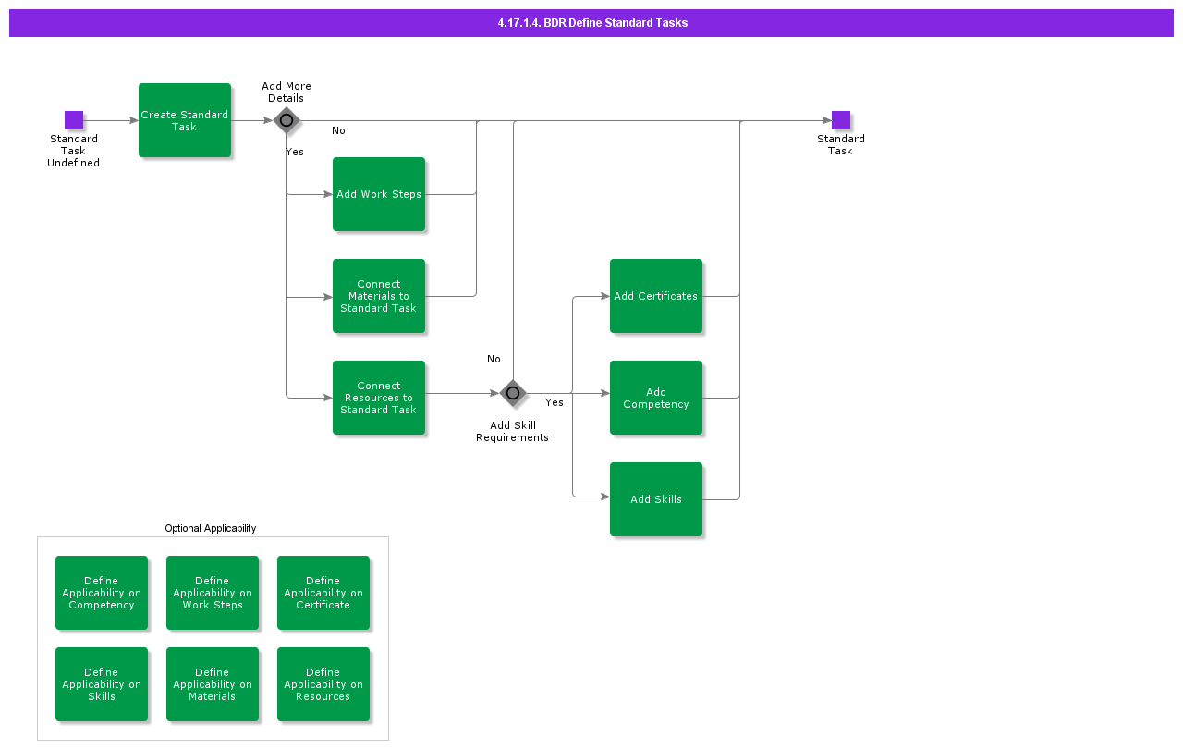Viewport: 1183px width, 749px height.
Task: Open the Add Work Steps task
Action: point(379,194)
